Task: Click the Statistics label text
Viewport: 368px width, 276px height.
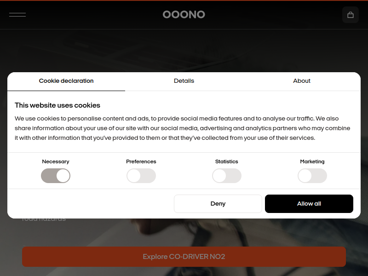Action: pos(227,161)
